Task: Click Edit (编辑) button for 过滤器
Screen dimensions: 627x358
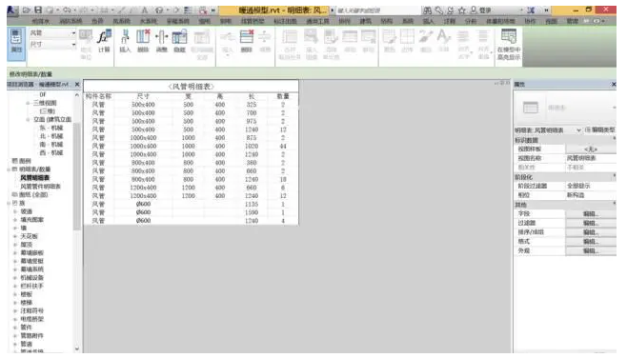Action: [x=591, y=223]
